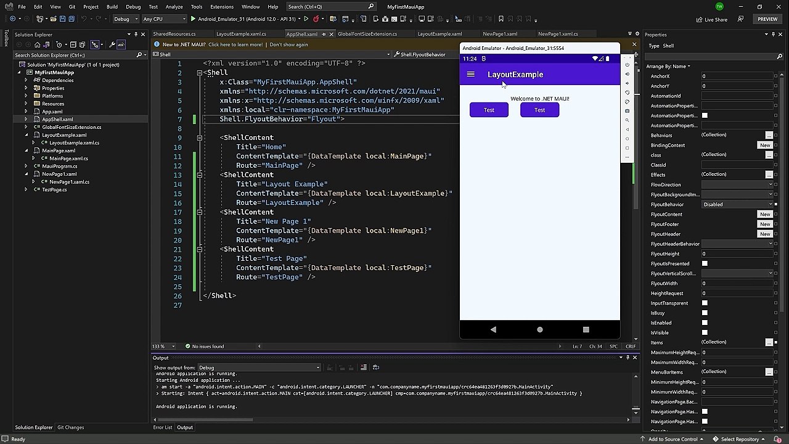789x444 pixels.
Task: Click the 'Don't show again' link
Action: 288,44
